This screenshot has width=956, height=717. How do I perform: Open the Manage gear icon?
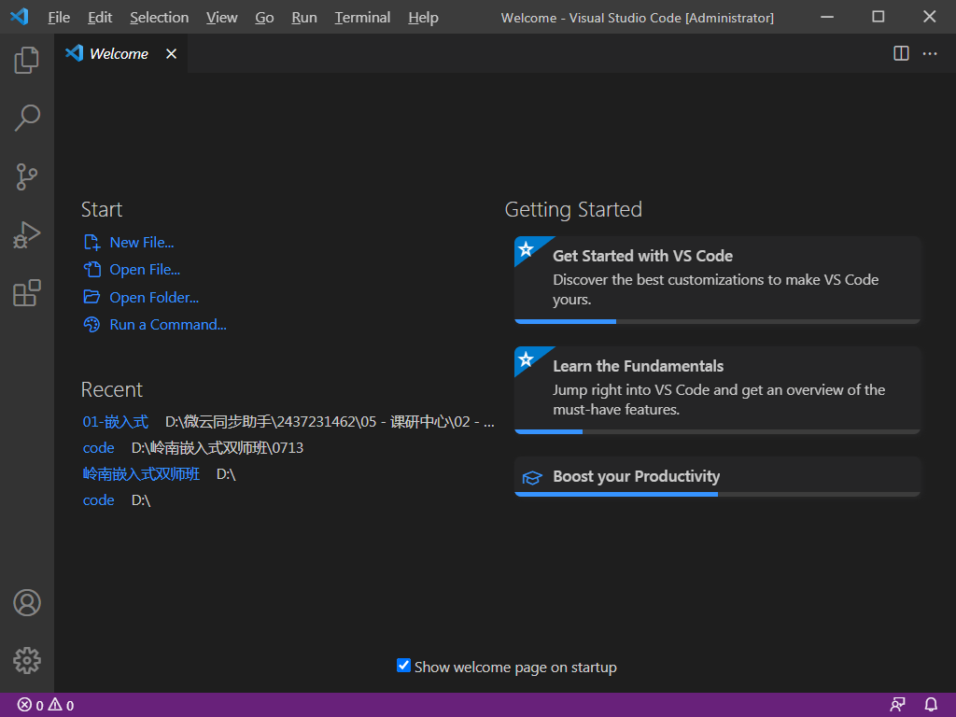click(x=27, y=660)
